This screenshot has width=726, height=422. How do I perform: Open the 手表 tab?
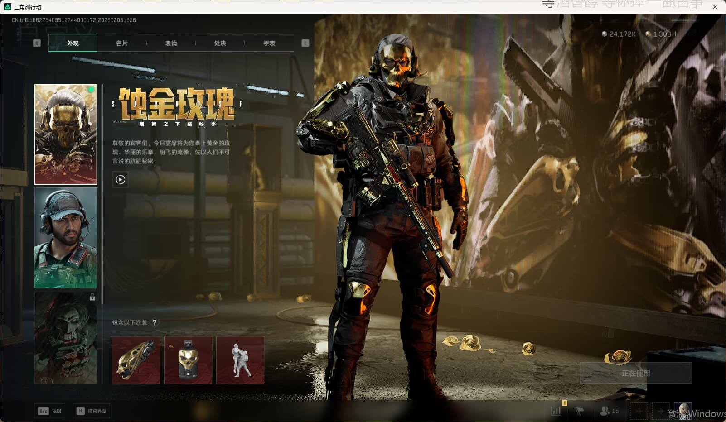coord(269,43)
